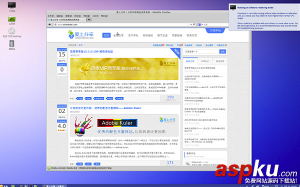Click the bookmark star in the address bar
This screenshot has width=300, height=187.
coord(188,24)
